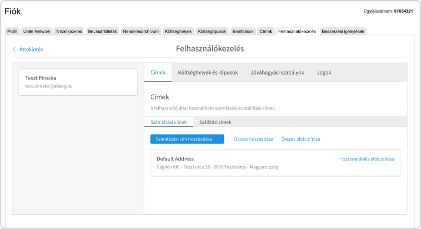Switch to the Unite Network tab

[37, 31]
